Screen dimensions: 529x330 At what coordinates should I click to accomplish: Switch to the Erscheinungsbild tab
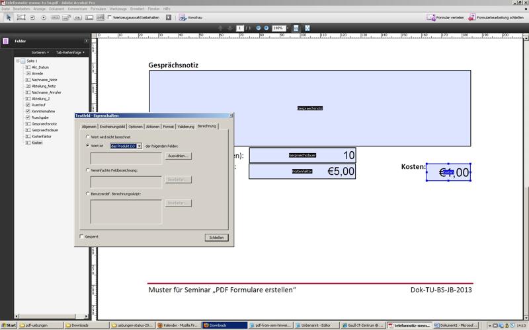click(112, 127)
